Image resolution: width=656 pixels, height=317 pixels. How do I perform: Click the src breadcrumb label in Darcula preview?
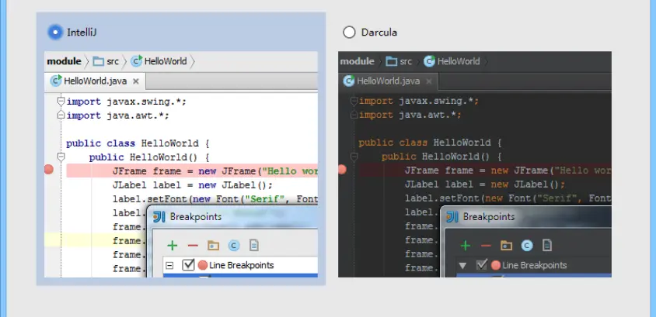(406, 62)
